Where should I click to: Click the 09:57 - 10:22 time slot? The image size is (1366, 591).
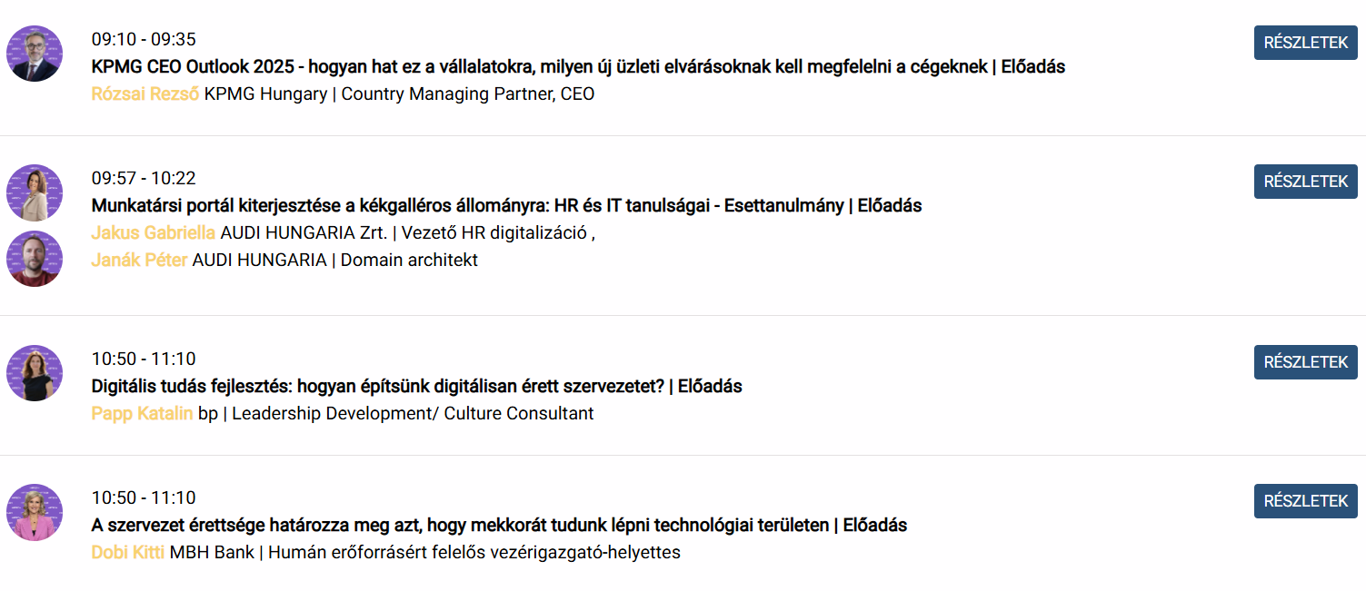pyautogui.click(x=144, y=178)
